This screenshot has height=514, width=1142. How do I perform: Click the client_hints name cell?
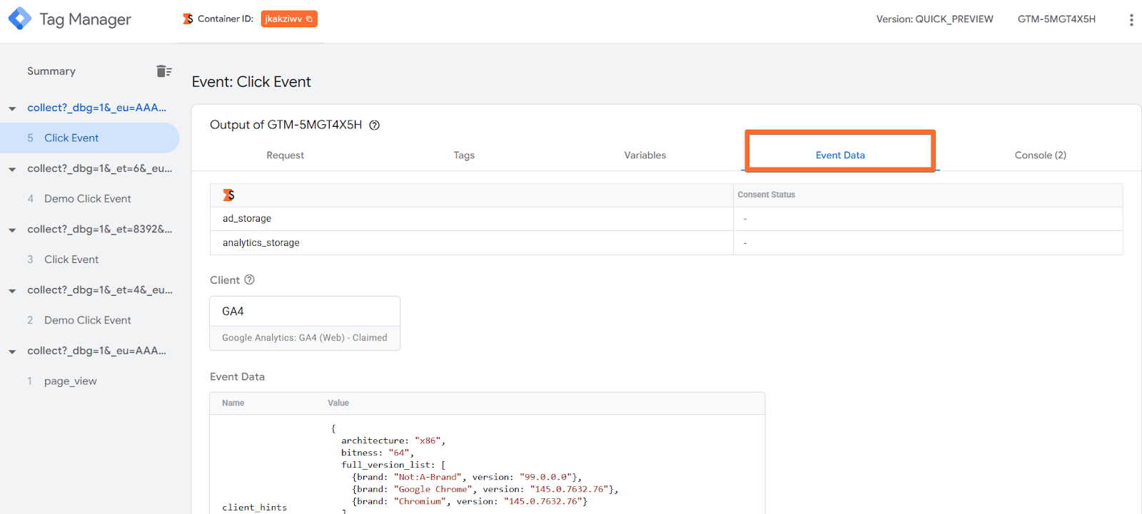tap(254, 508)
